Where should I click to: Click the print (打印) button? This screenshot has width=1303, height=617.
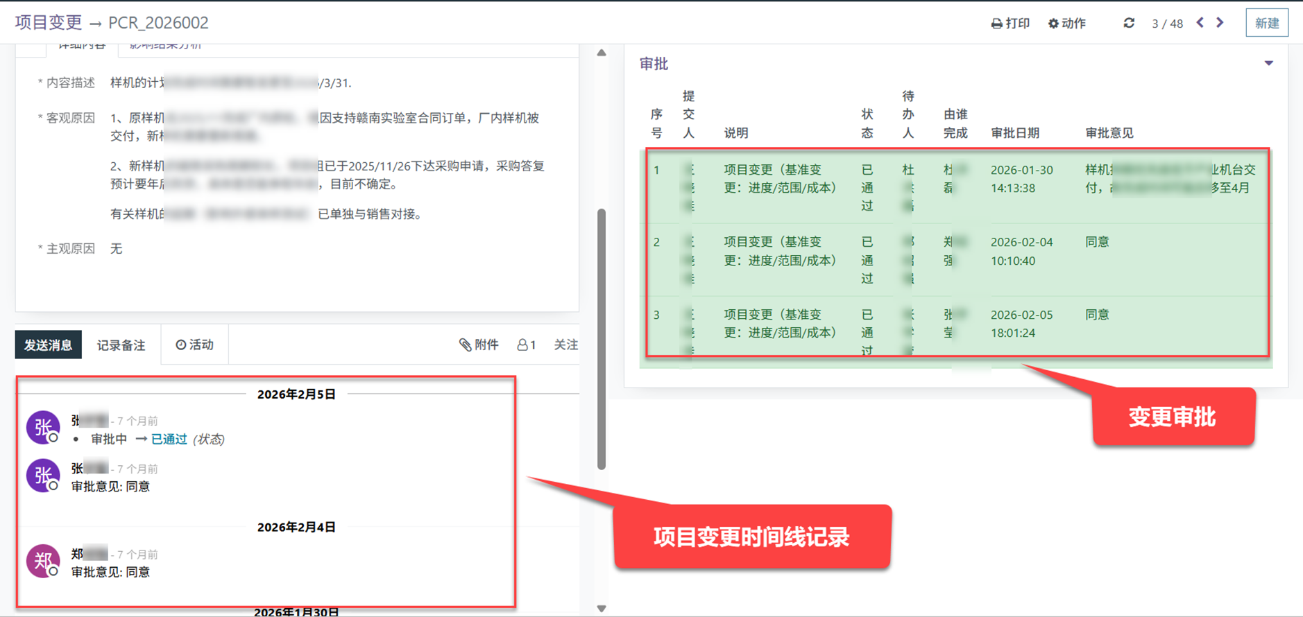coord(1010,24)
